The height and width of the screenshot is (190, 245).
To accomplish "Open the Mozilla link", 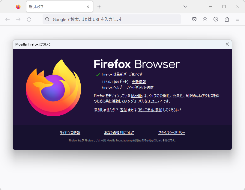I will [x=137, y=96].
